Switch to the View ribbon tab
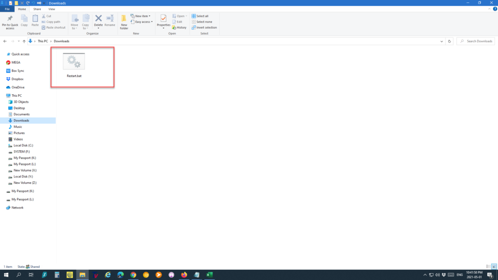Screen dimensions: 498x280 pyautogui.click(x=52, y=9)
